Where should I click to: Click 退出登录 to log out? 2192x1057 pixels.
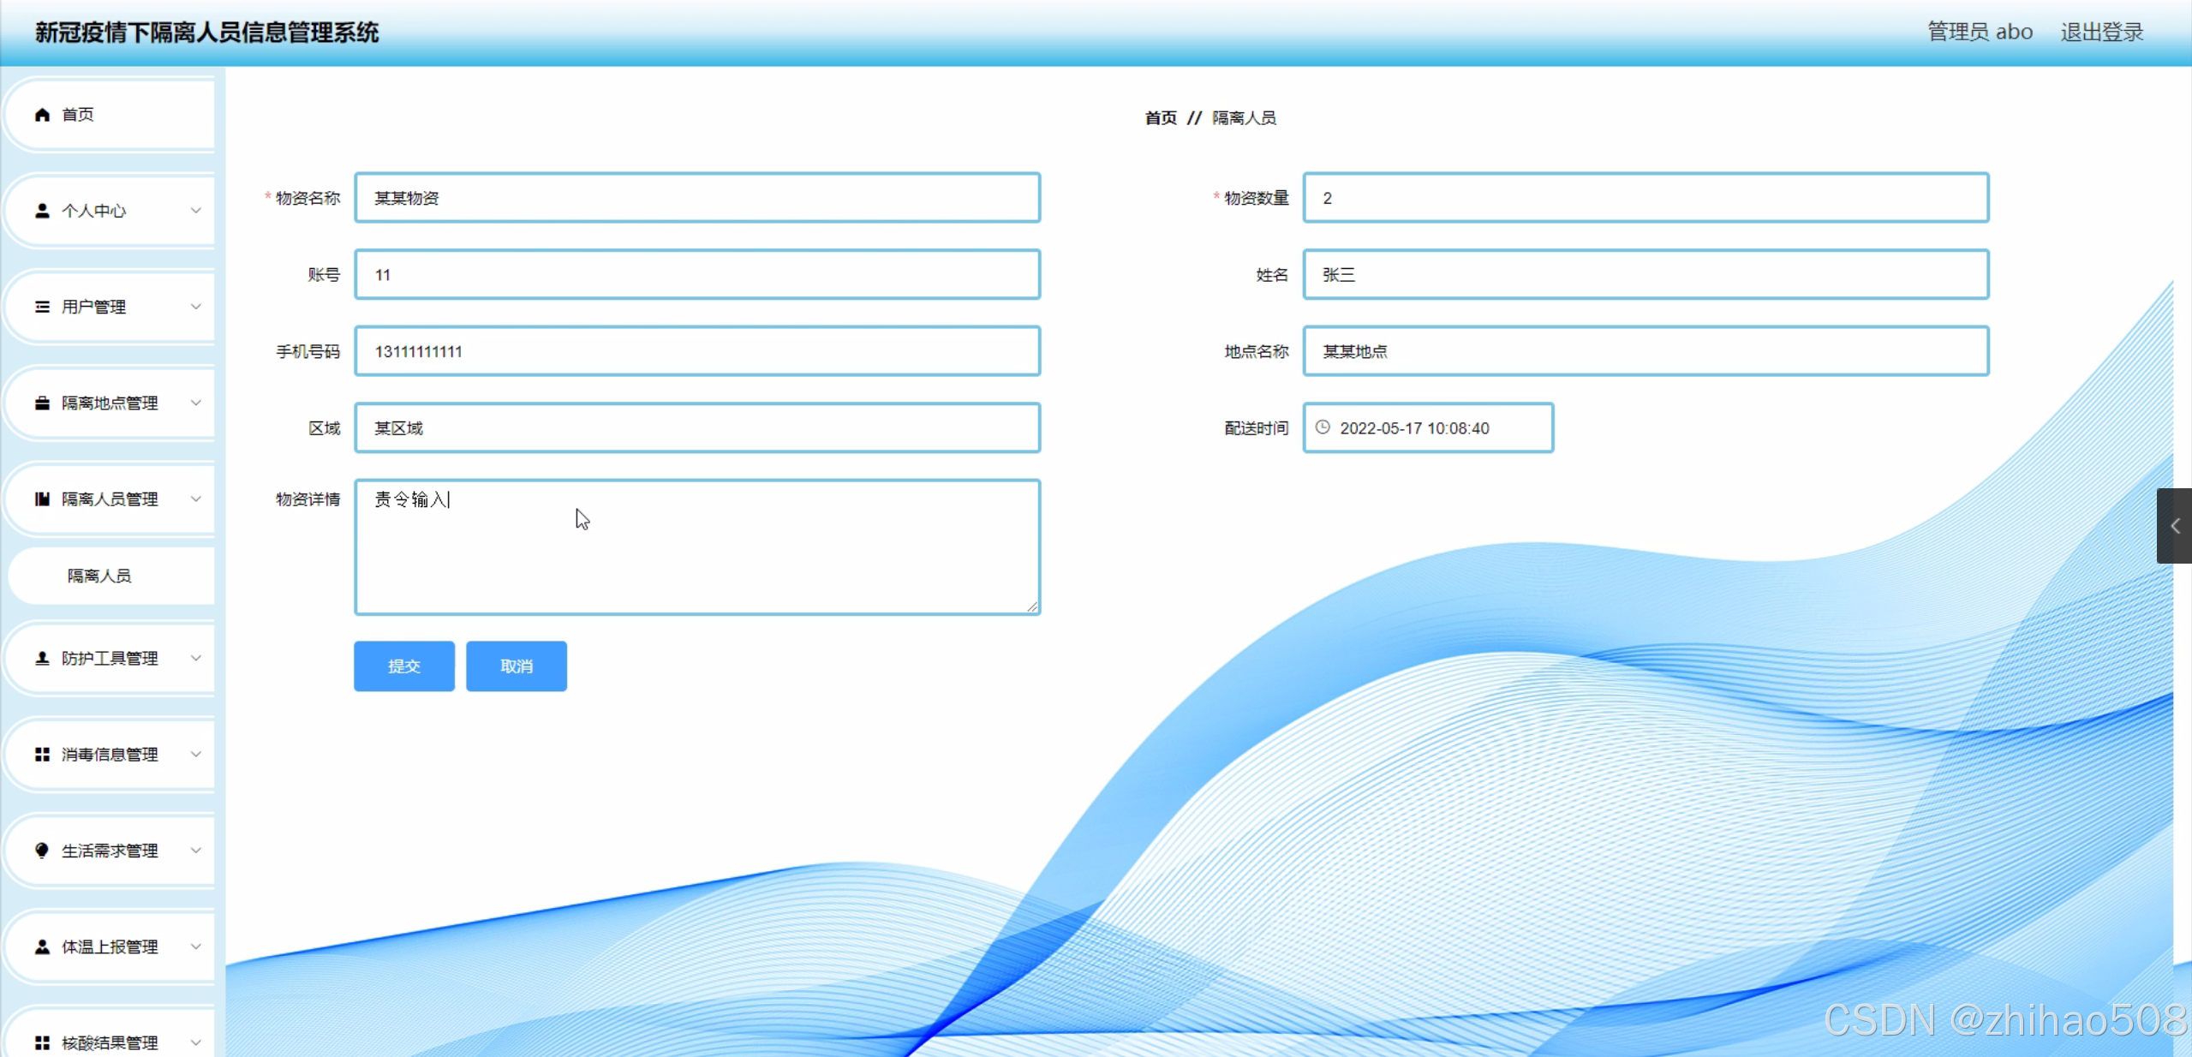coord(2101,33)
